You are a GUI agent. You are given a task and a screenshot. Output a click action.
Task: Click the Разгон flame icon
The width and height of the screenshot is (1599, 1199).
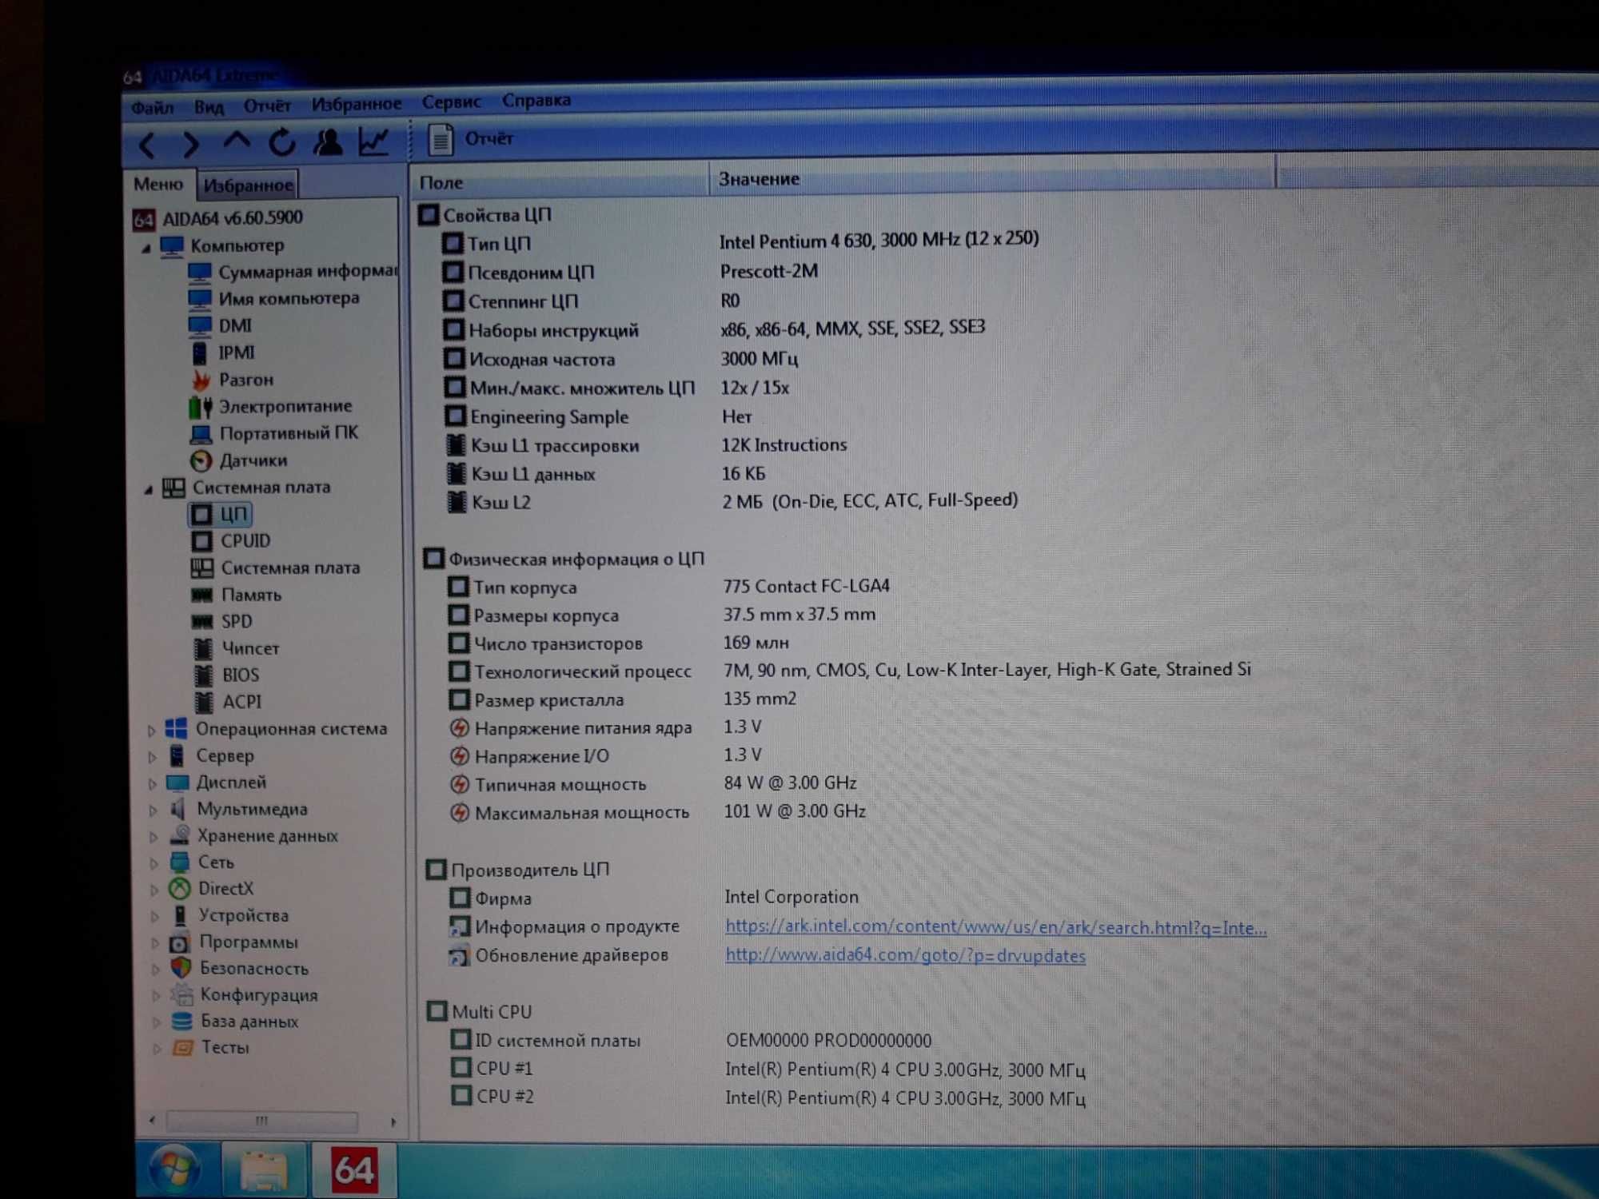pos(201,380)
